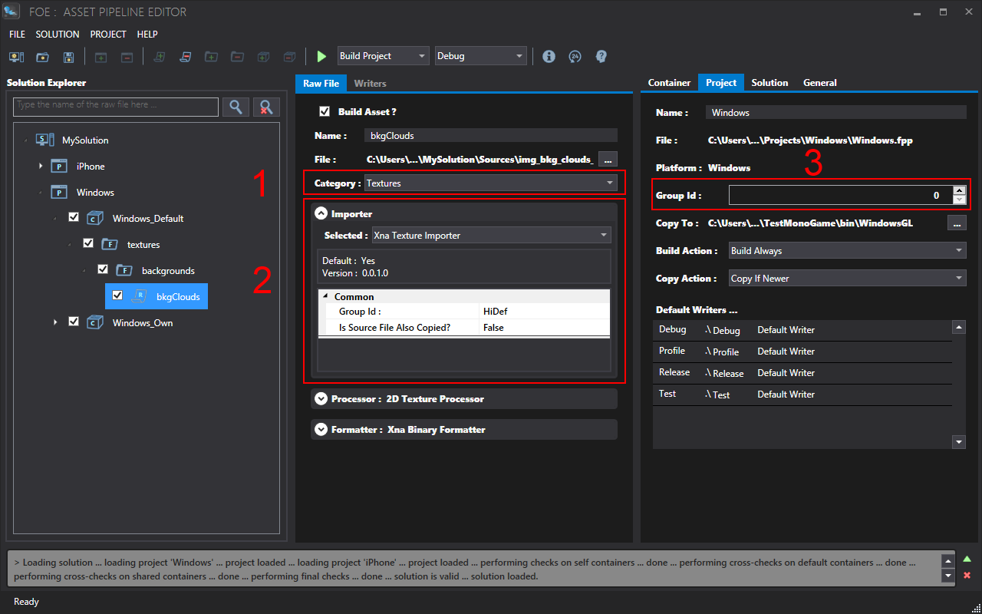This screenshot has width=982, height=614.
Task: Open the PROJECT menu
Action: click(x=108, y=35)
